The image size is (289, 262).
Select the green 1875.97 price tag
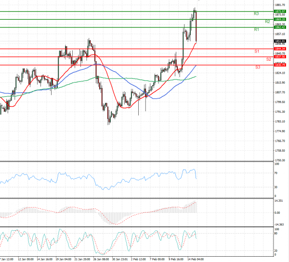(280, 12)
